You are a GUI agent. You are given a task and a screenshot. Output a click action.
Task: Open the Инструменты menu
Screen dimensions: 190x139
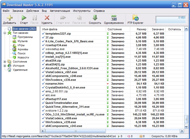click(81, 11)
